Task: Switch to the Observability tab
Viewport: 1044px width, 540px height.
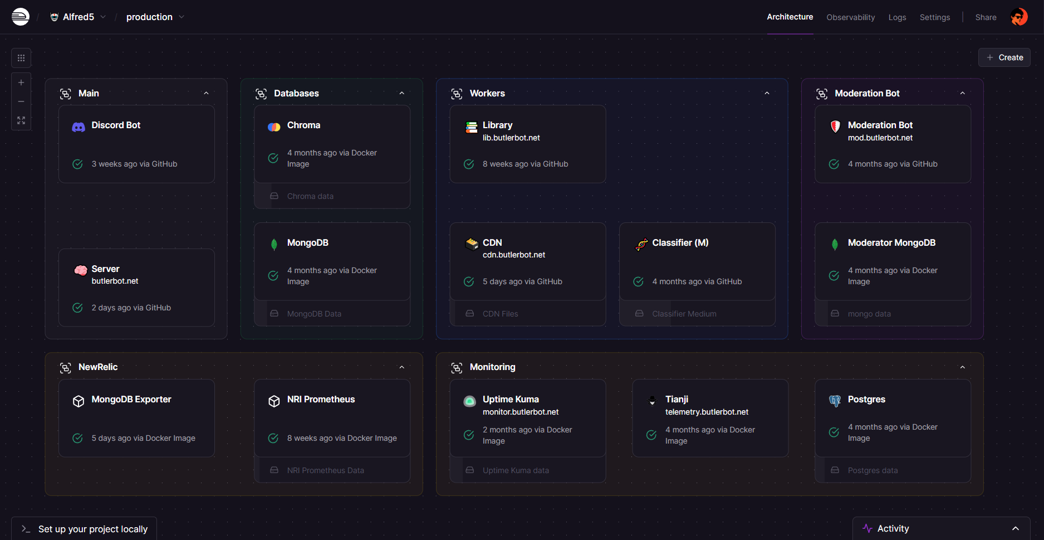Action: point(851,17)
